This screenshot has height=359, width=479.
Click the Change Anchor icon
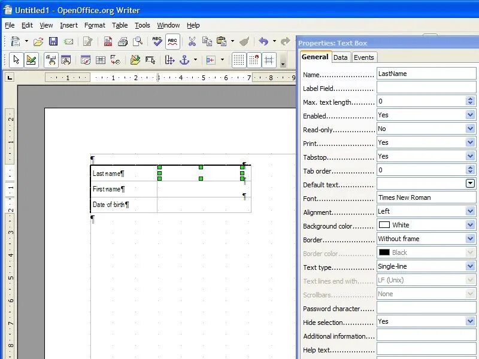pos(184,60)
